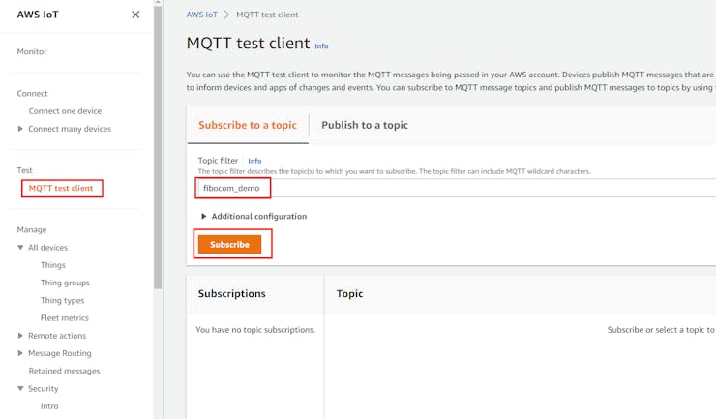Select Things under All devices
716x419 pixels.
(53, 265)
